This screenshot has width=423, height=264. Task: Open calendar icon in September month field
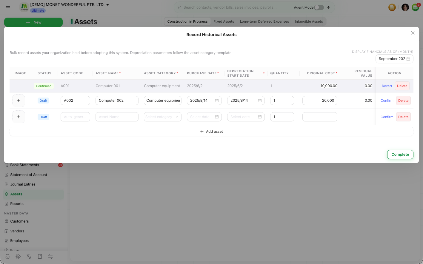click(408, 59)
